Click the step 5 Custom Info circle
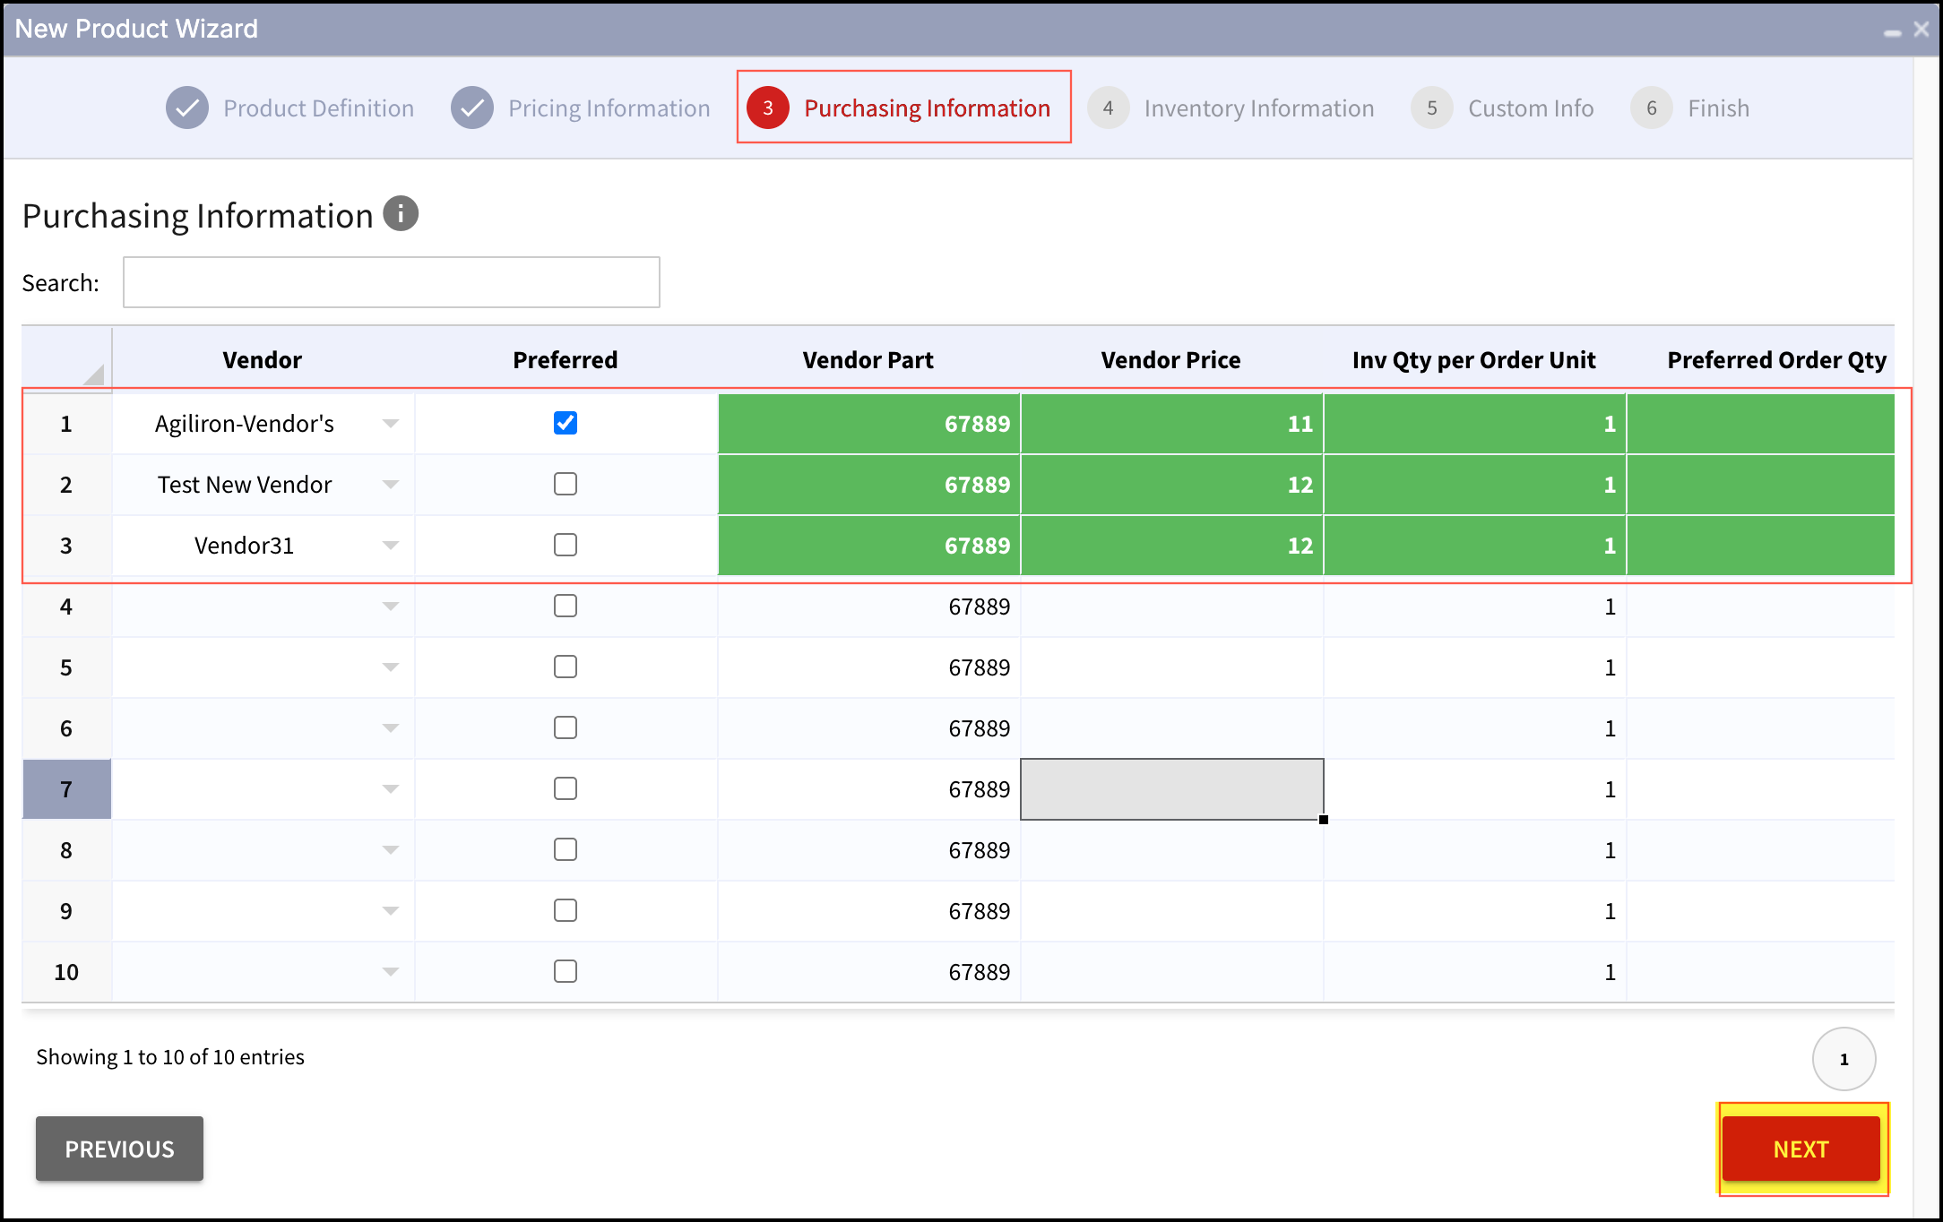 tap(1432, 108)
